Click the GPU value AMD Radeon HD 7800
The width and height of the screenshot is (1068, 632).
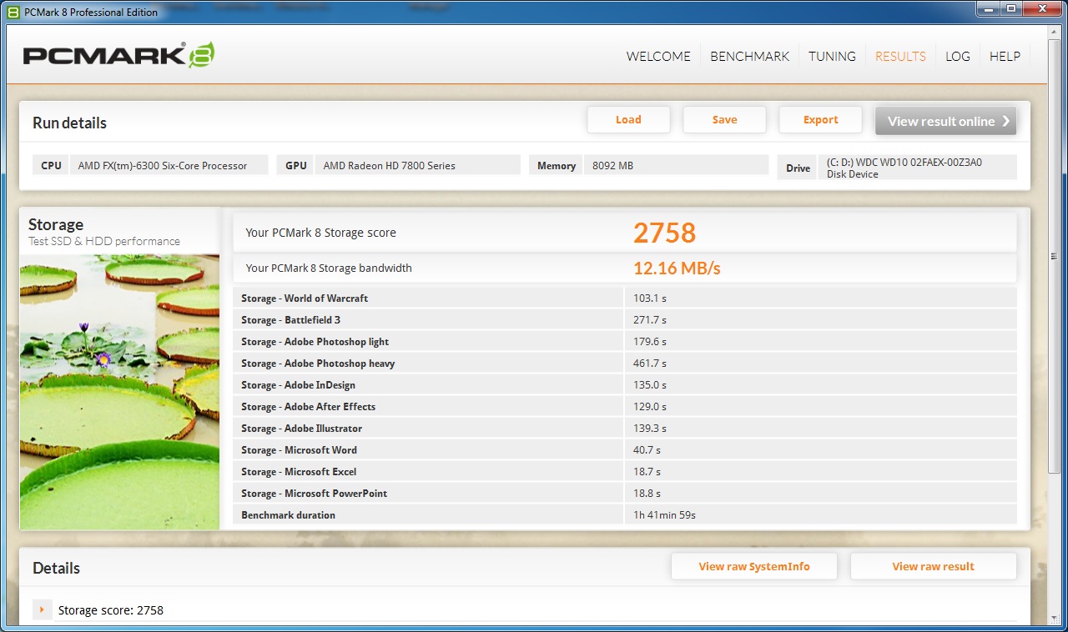[417, 165]
